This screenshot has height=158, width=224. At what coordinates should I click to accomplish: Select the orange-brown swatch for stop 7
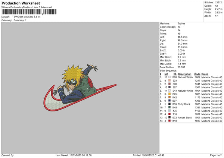pyautogui.click(x=169, y=97)
